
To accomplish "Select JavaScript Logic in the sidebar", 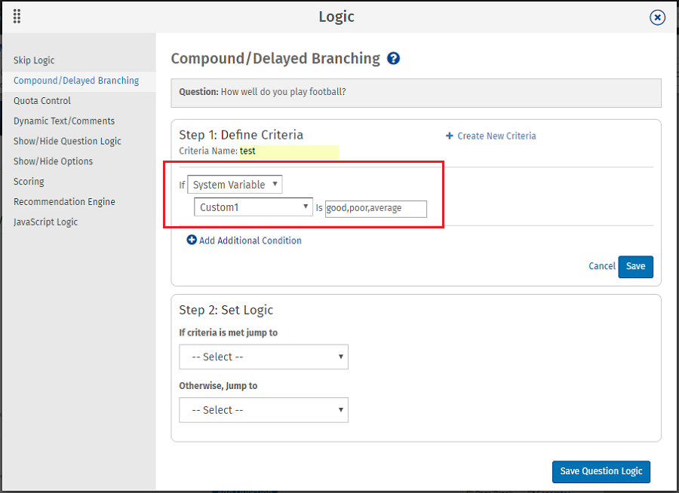I will (45, 222).
